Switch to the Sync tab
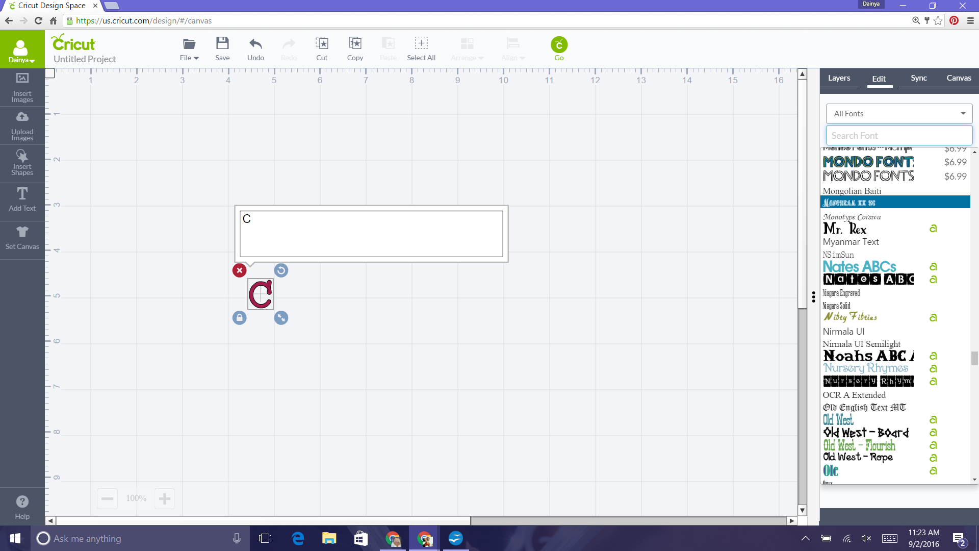The image size is (979, 551). 918,78
